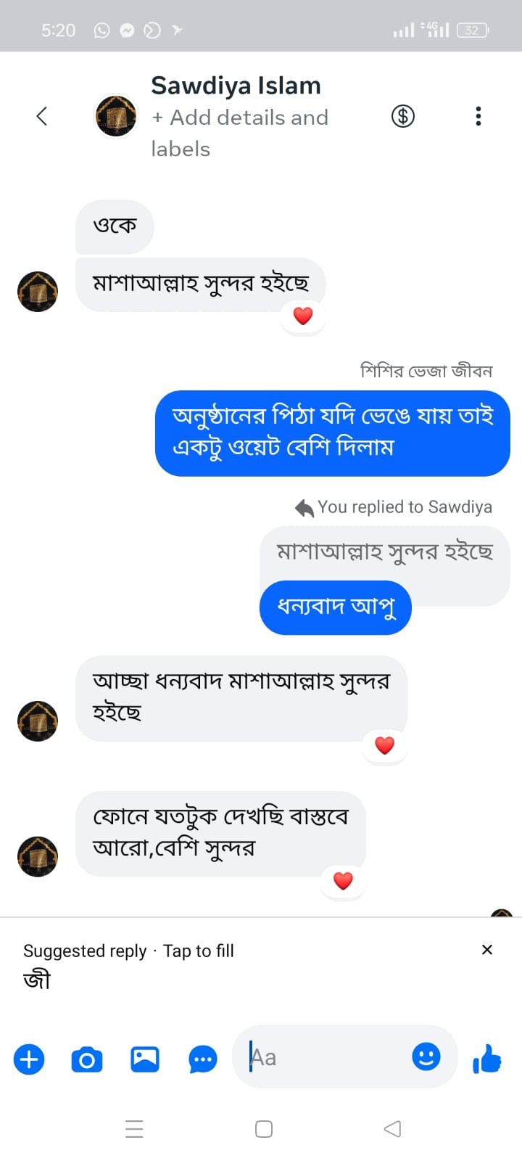The height and width of the screenshot is (1161, 522).
Task: Click the message input field
Action: (x=326, y=1057)
